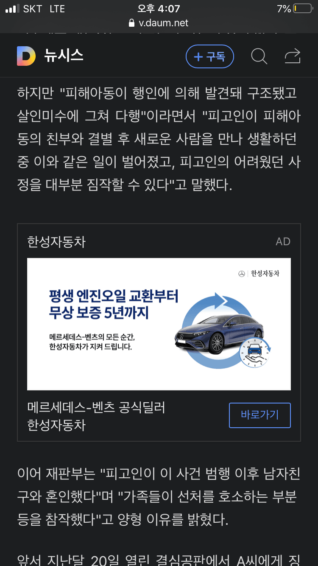318x566 pixels.
Task: Tap the cellular signal strength icon
Action: point(12,9)
